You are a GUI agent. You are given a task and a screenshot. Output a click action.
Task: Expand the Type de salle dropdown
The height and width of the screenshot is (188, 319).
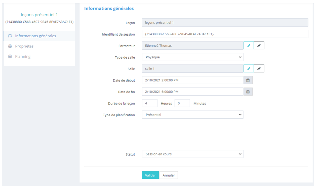point(192,57)
